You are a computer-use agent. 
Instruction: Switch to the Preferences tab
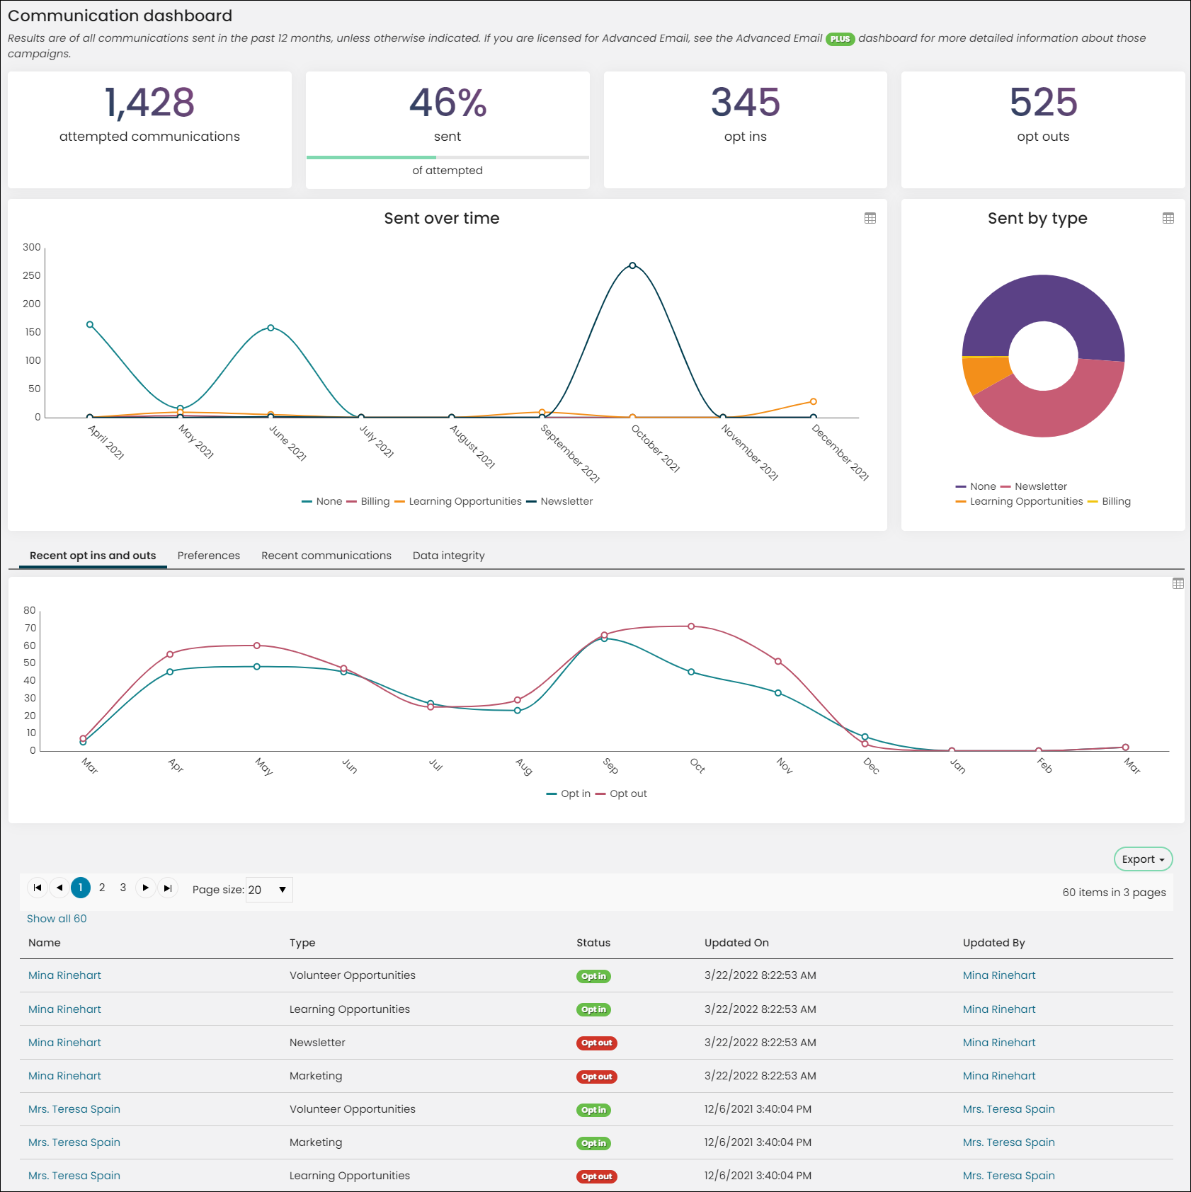click(209, 556)
